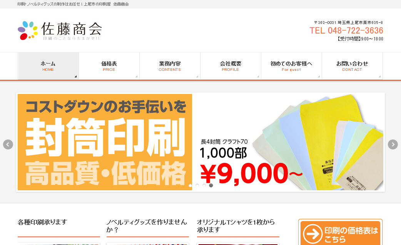
Task: Click the 各種印刷承ります heading
Action: [x=42, y=222]
